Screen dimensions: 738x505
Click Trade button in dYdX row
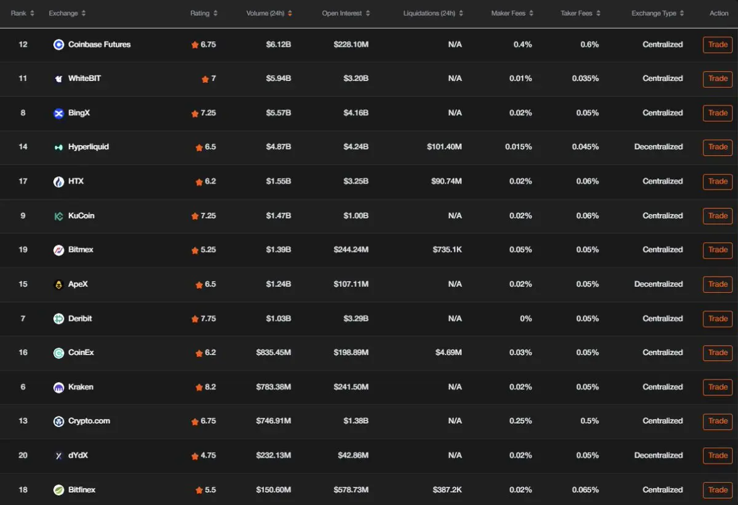click(x=718, y=456)
